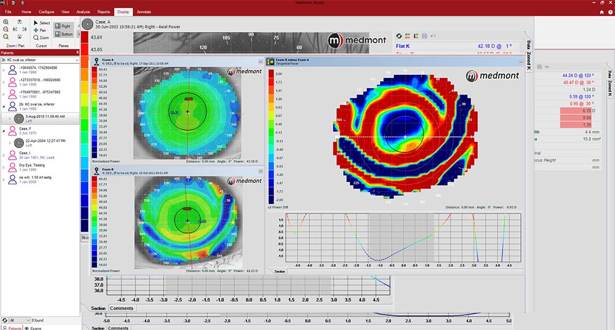Image resolution: width=615 pixels, height=330 pixels.
Task: Click the Medmont logo icon in title bar
Action: pyautogui.click(x=2, y=2)
